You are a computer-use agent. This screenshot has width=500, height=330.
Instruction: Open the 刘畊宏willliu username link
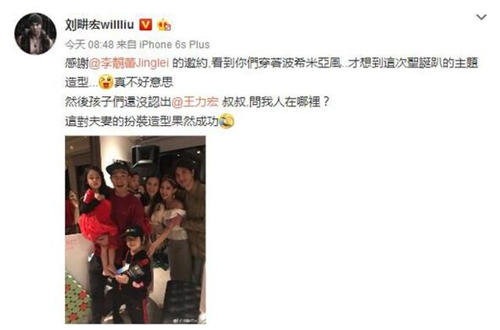[99, 24]
